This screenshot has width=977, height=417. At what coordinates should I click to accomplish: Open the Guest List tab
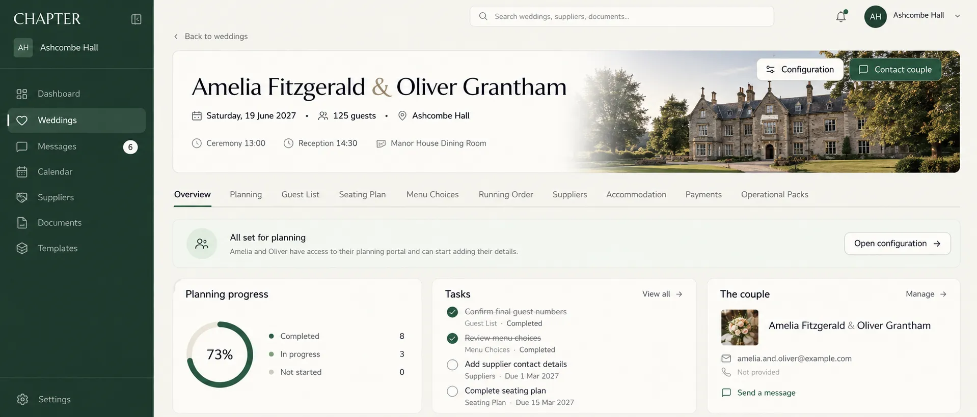point(300,194)
